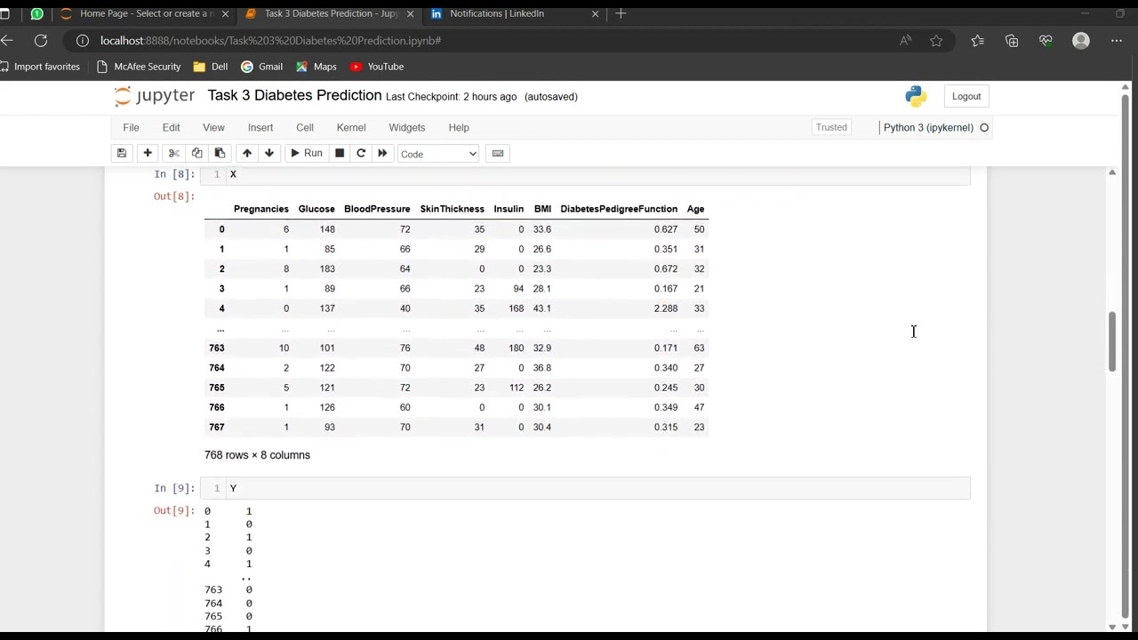Click the notebook vertical scrollbar thumb
This screenshot has height=640, width=1138.
pos(1111,341)
